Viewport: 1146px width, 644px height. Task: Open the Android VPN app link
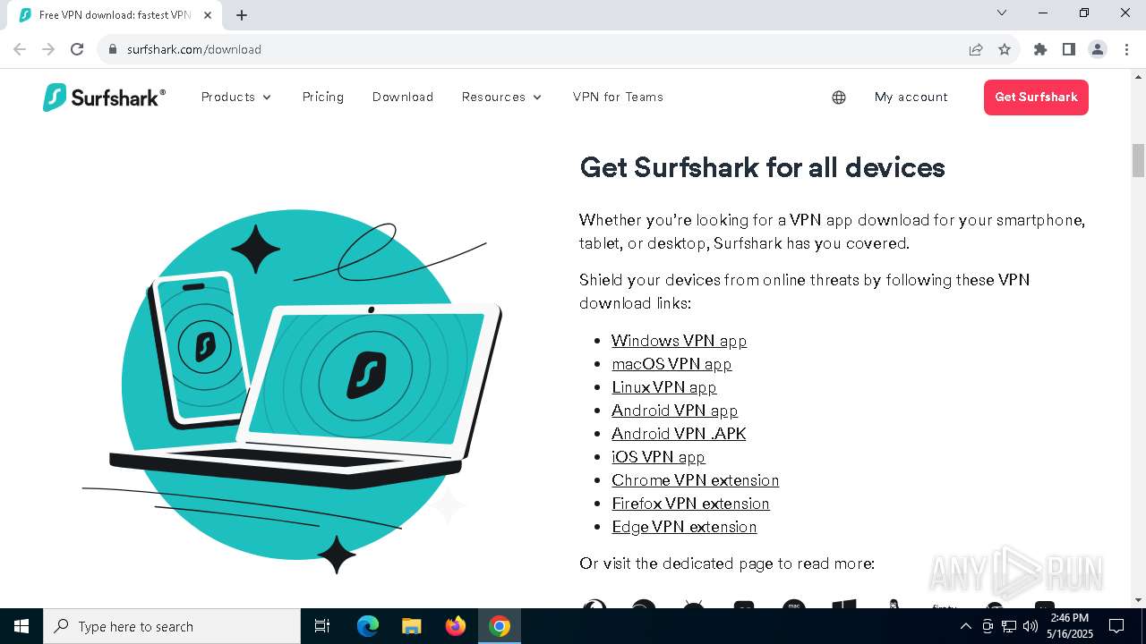click(674, 411)
